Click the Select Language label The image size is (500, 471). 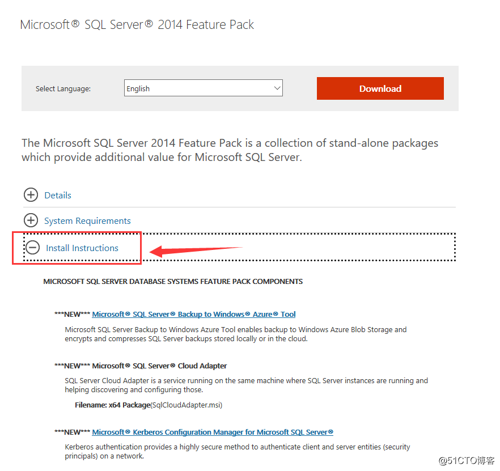tap(63, 88)
